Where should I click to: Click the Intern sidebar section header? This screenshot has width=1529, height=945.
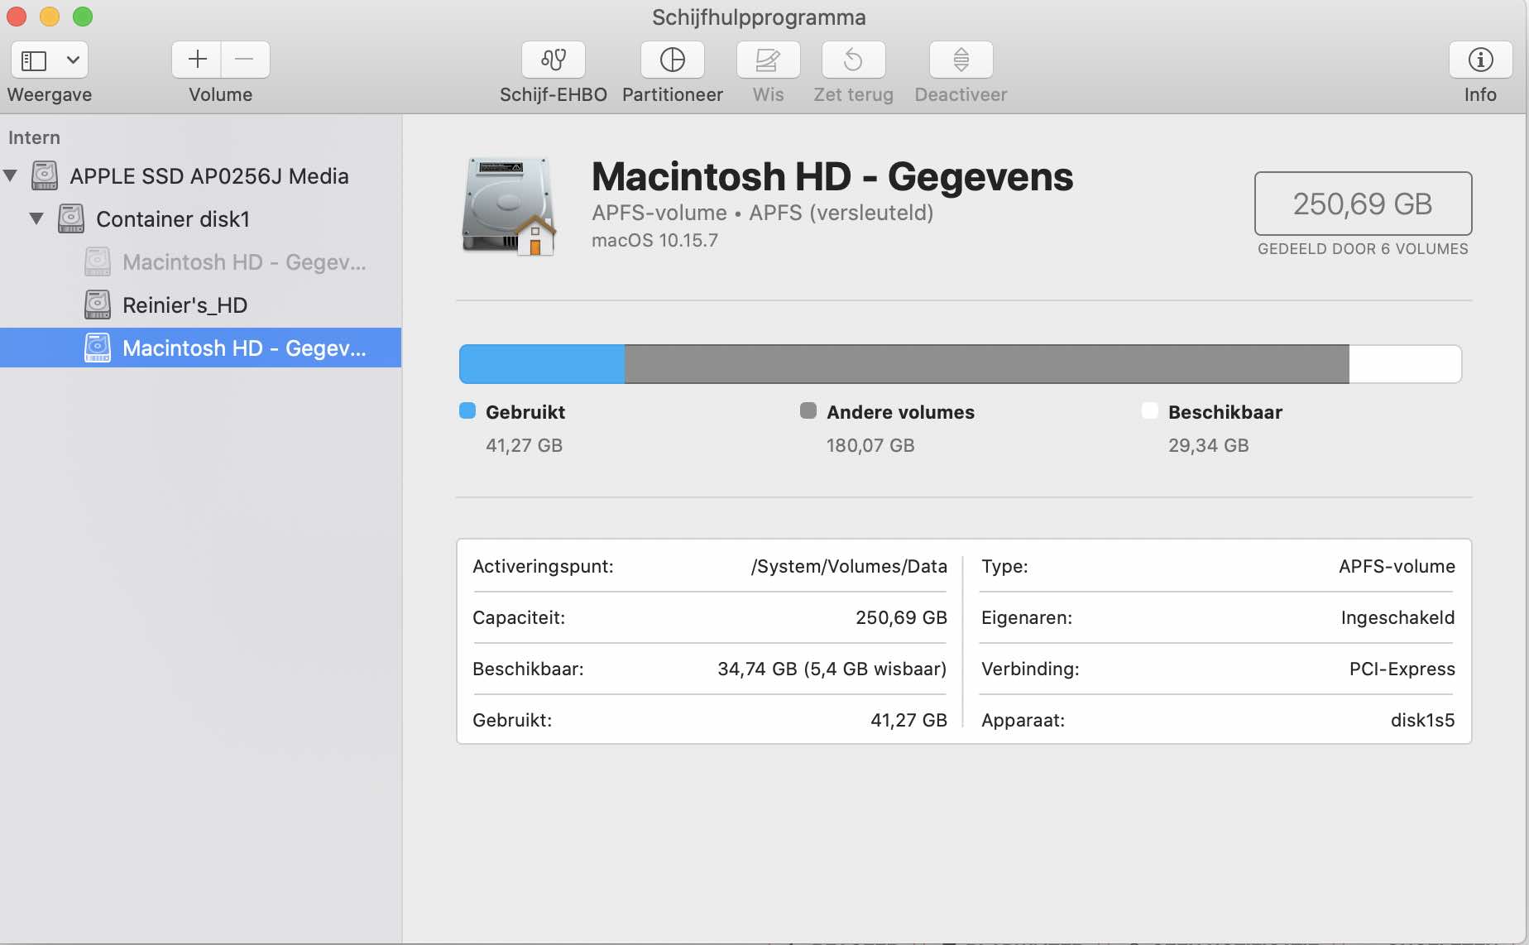point(34,137)
